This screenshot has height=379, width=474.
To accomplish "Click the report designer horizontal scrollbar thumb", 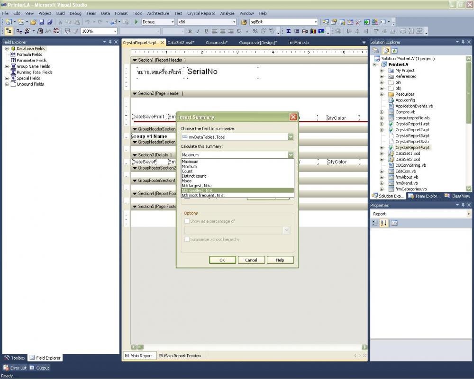I will [x=140, y=347].
